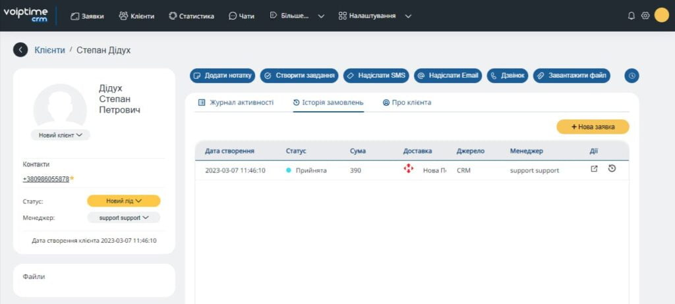The width and height of the screenshot is (675, 304).
Task: Click the phone number +380986055878
Action: tap(46, 179)
